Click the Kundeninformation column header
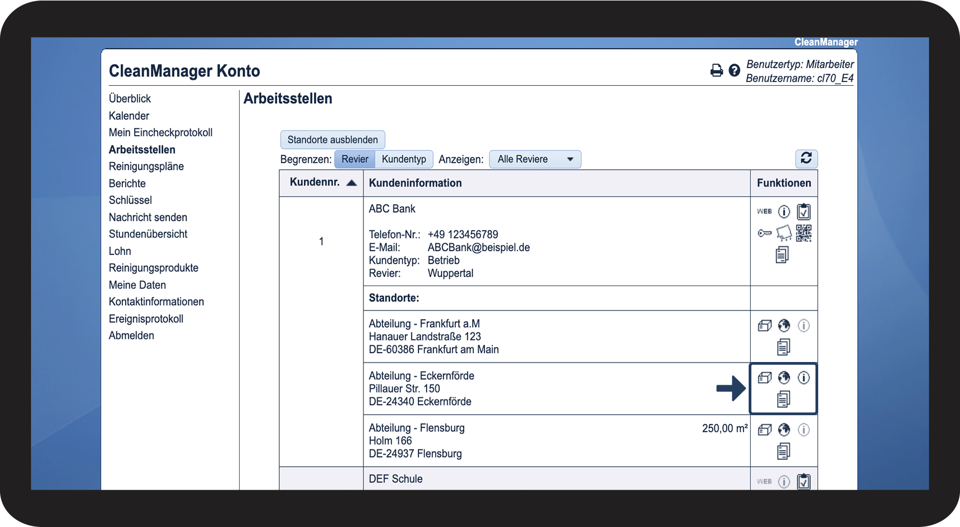Image resolution: width=960 pixels, height=527 pixels. [x=415, y=183]
